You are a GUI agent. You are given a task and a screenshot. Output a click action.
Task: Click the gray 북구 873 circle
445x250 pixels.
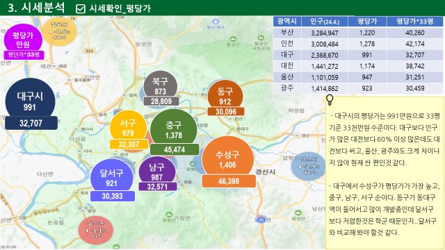click(x=161, y=86)
